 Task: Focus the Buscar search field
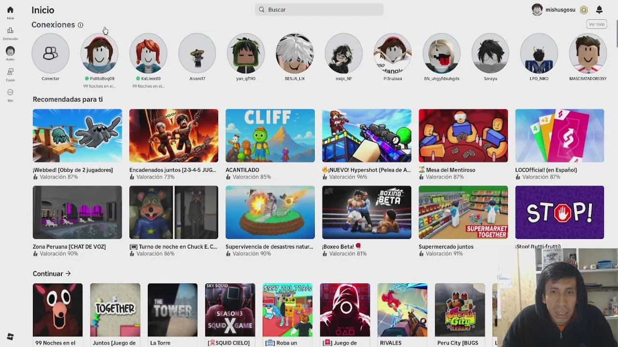[x=319, y=10]
